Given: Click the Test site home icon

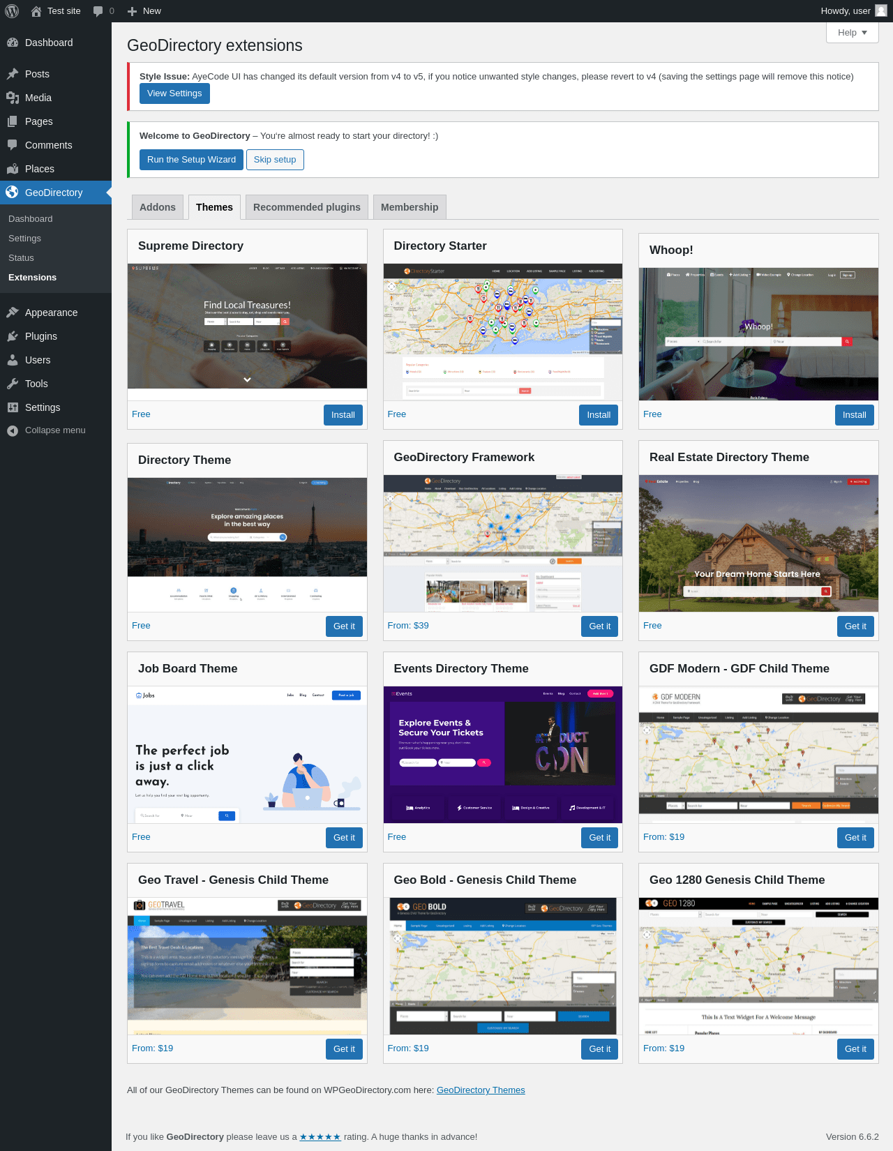Looking at the screenshot, I should [36, 11].
